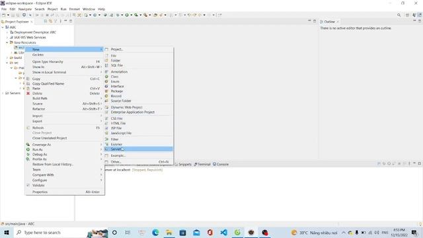Open the Run button dropdown arrow

tap(131, 15)
